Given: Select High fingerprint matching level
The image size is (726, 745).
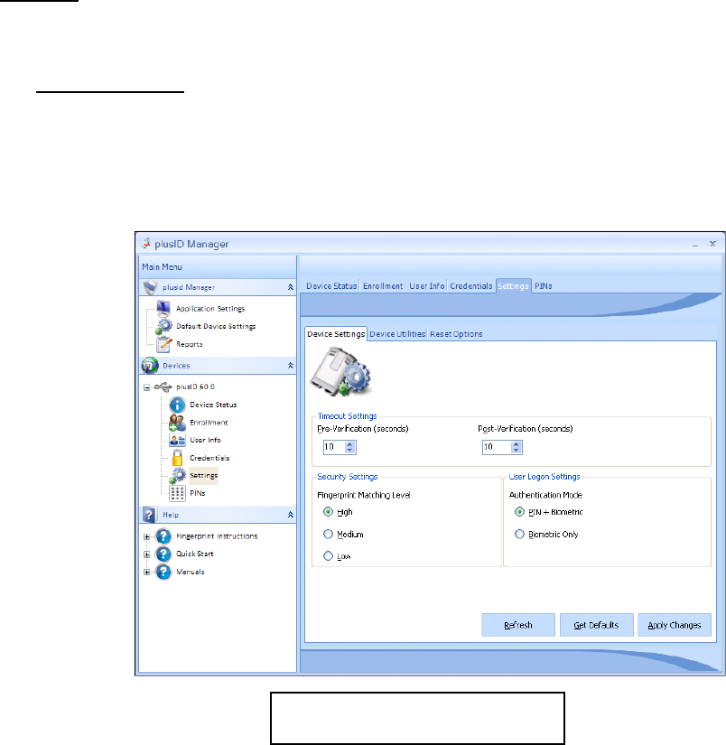Looking at the screenshot, I should click(328, 512).
